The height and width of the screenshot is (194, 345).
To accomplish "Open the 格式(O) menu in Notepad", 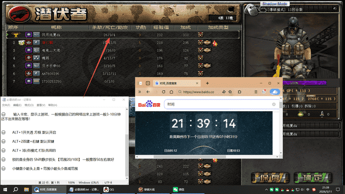I will coord(29,105).
